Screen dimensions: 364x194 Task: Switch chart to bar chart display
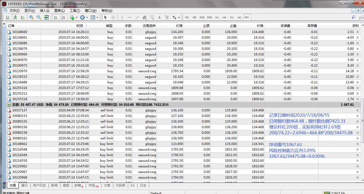(8, 17)
